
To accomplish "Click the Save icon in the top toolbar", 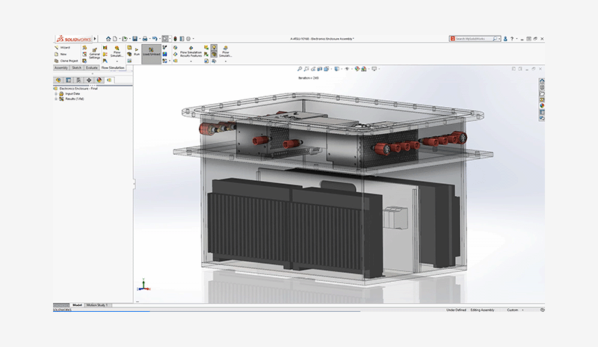I will click(x=133, y=38).
